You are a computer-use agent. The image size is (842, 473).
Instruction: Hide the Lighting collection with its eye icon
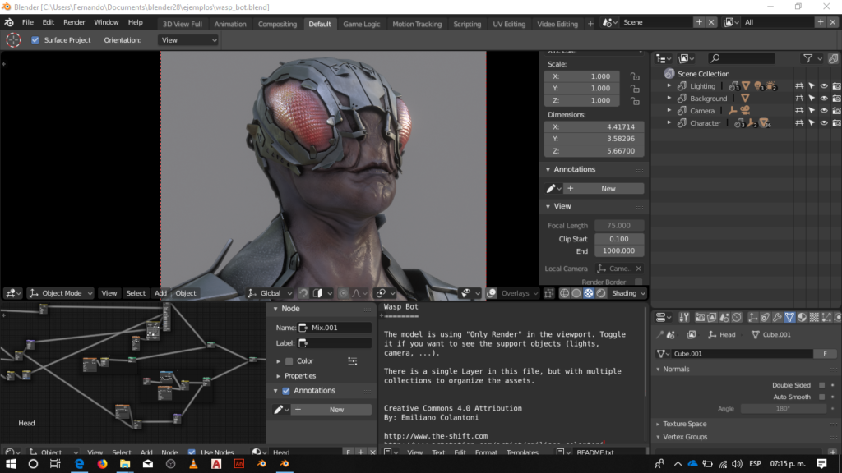click(823, 85)
